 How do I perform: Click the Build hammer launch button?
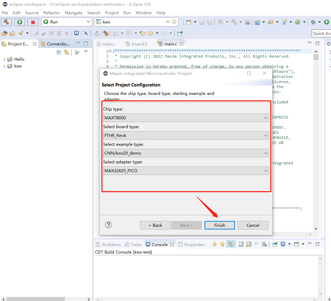(6, 22)
